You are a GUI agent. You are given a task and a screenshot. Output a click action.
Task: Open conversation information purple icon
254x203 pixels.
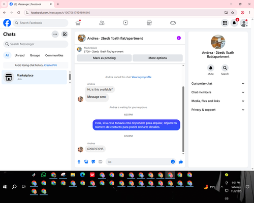(x=179, y=38)
